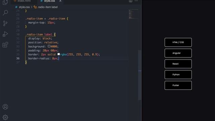Click the code minimap preview

click(x=133, y=14)
